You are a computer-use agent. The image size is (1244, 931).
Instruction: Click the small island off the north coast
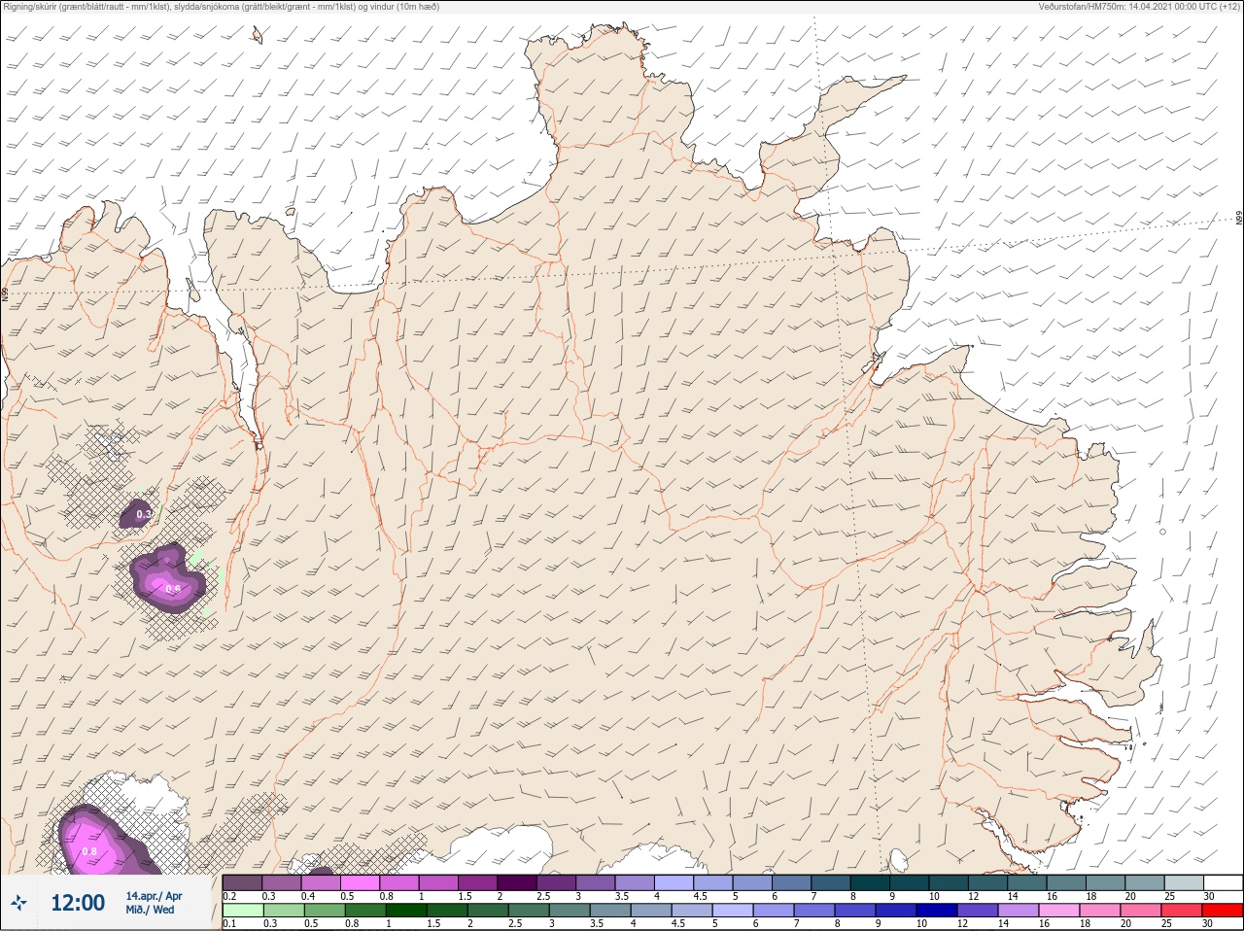click(258, 36)
